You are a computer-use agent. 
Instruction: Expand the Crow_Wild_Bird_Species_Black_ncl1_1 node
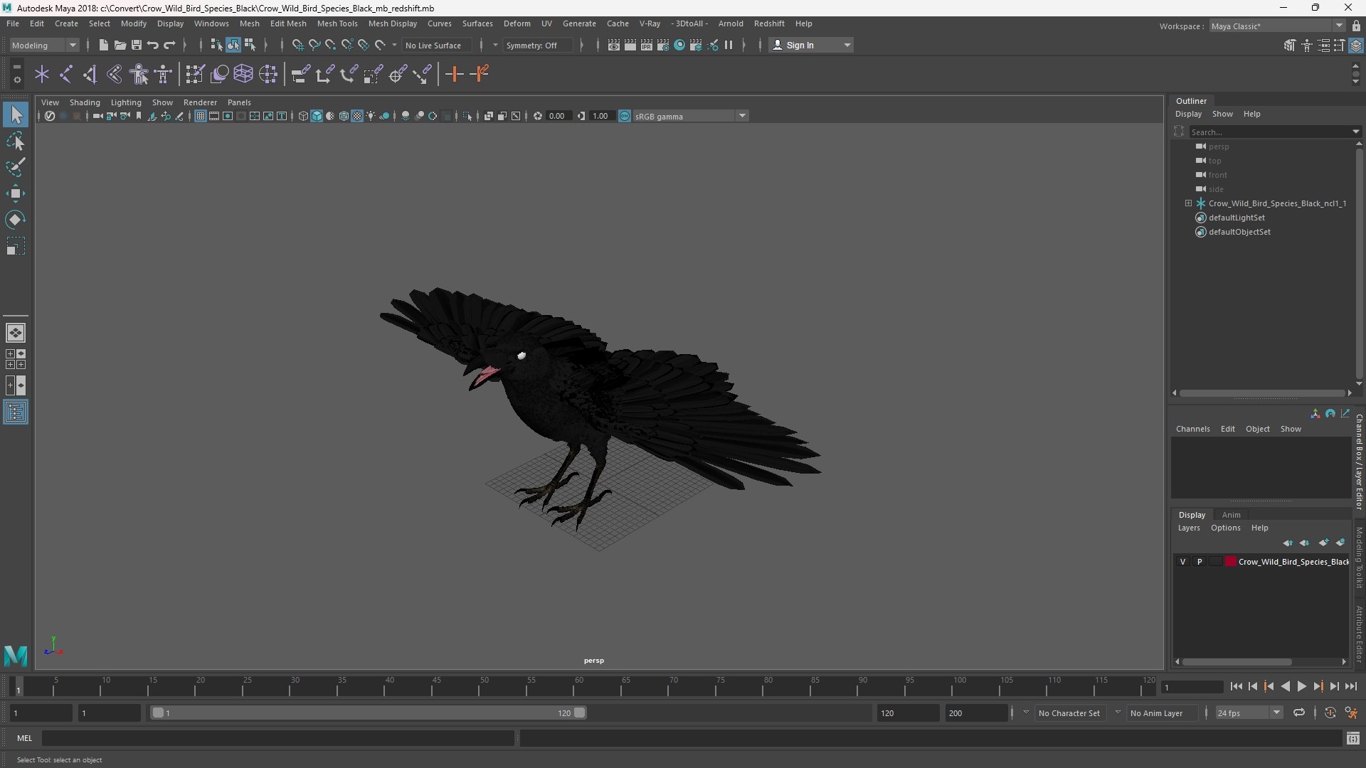tap(1188, 203)
